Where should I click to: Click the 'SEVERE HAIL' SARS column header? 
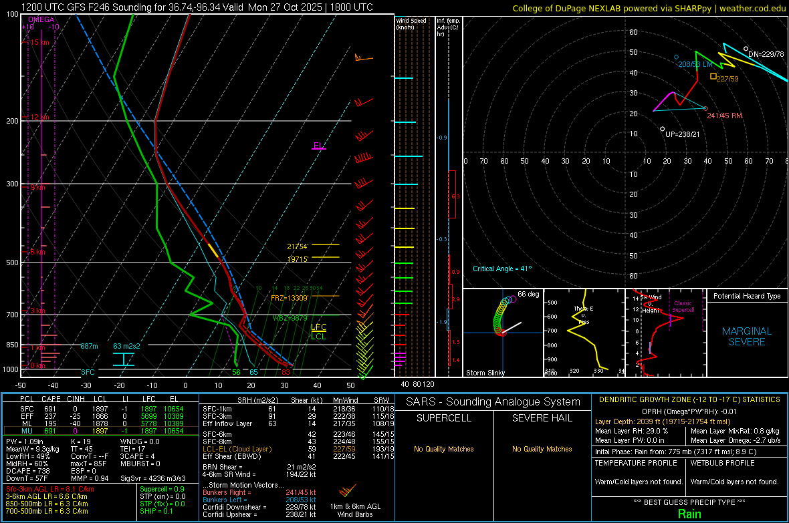click(542, 418)
